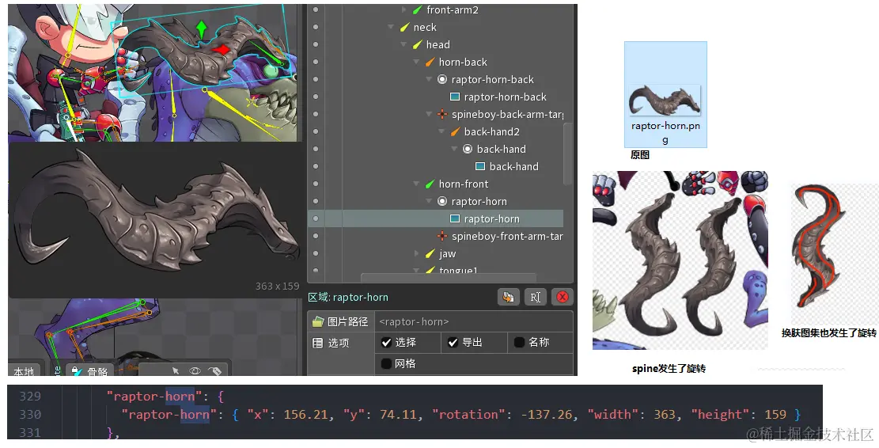The height and width of the screenshot is (448, 879).
Task: Click the green bone icon of horn-front
Action: point(430,184)
